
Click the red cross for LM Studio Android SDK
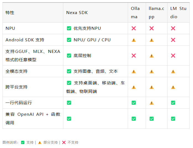(173, 40)
